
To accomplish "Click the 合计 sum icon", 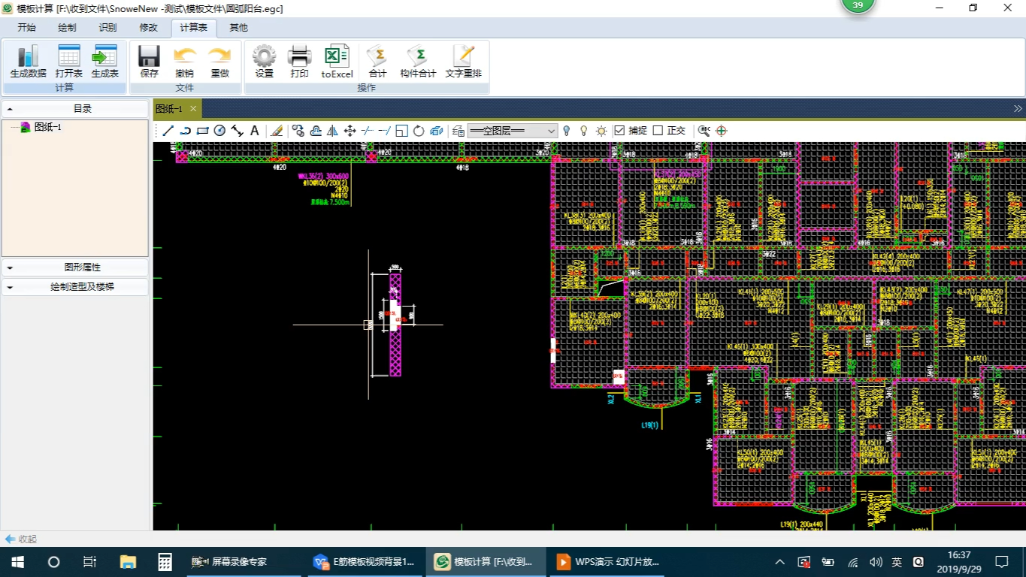I will pyautogui.click(x=377, y=62).
